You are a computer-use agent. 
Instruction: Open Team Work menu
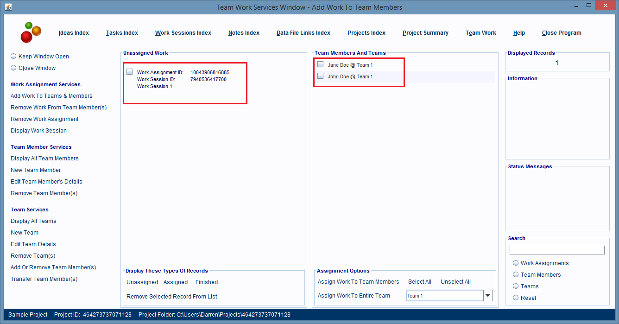tap(481, 33)
